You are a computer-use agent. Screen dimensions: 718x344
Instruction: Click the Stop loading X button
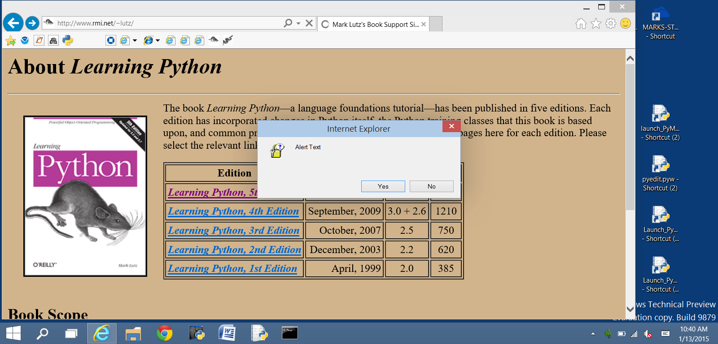point(309,23)
